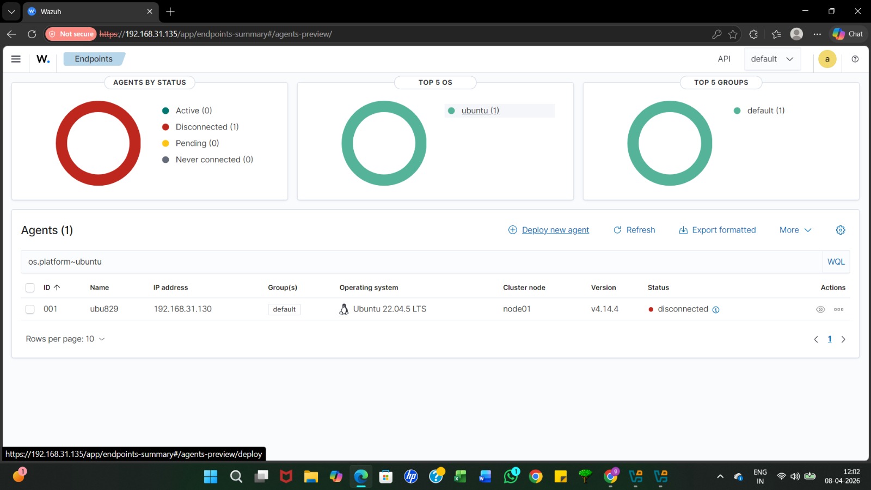This screenshot has height=490, width=871.
Task: Sort by Version column header
Action: point(604,287)
